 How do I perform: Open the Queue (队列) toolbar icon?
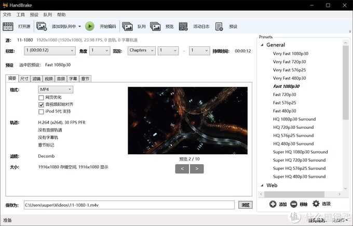(128, 26)
